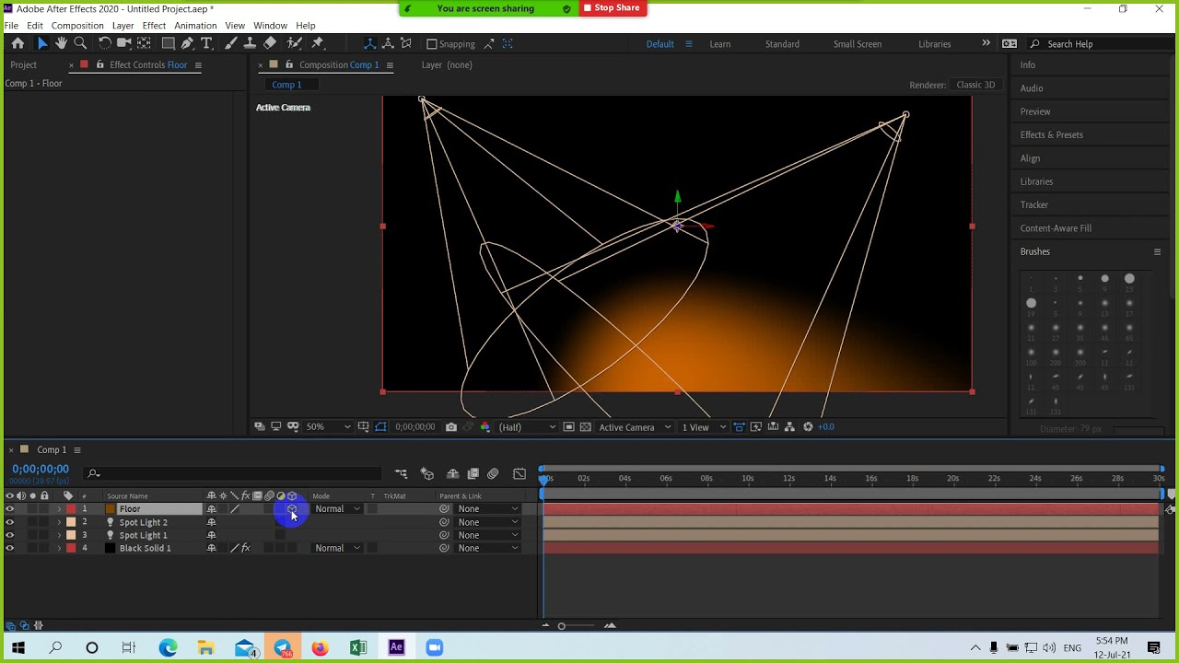Click Reset Exposure icon in viewer

pyautogui.click(x=808, y=426)
